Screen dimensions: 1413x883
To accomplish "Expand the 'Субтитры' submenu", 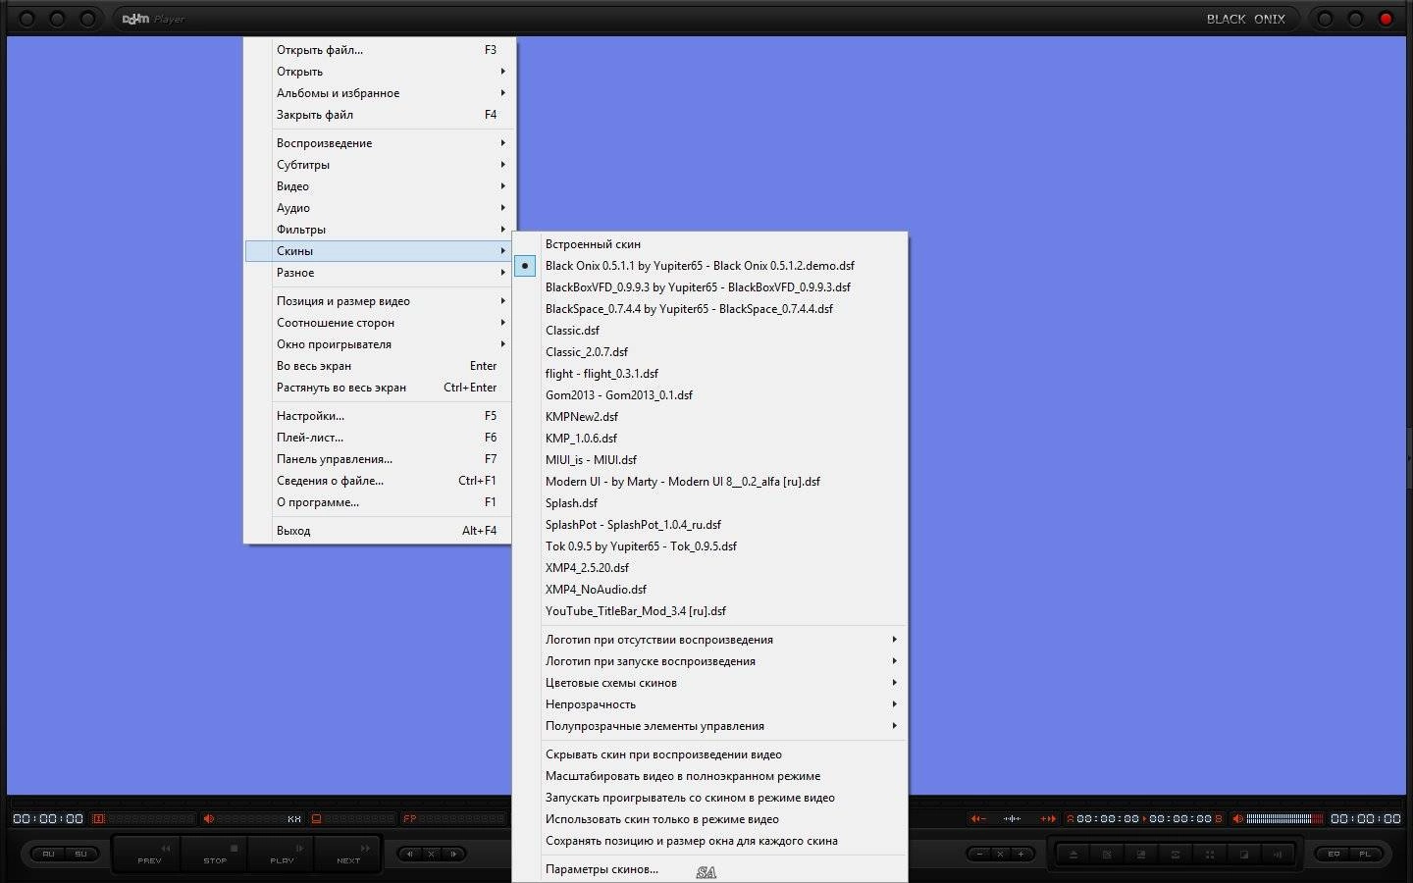I will [379, 165].
